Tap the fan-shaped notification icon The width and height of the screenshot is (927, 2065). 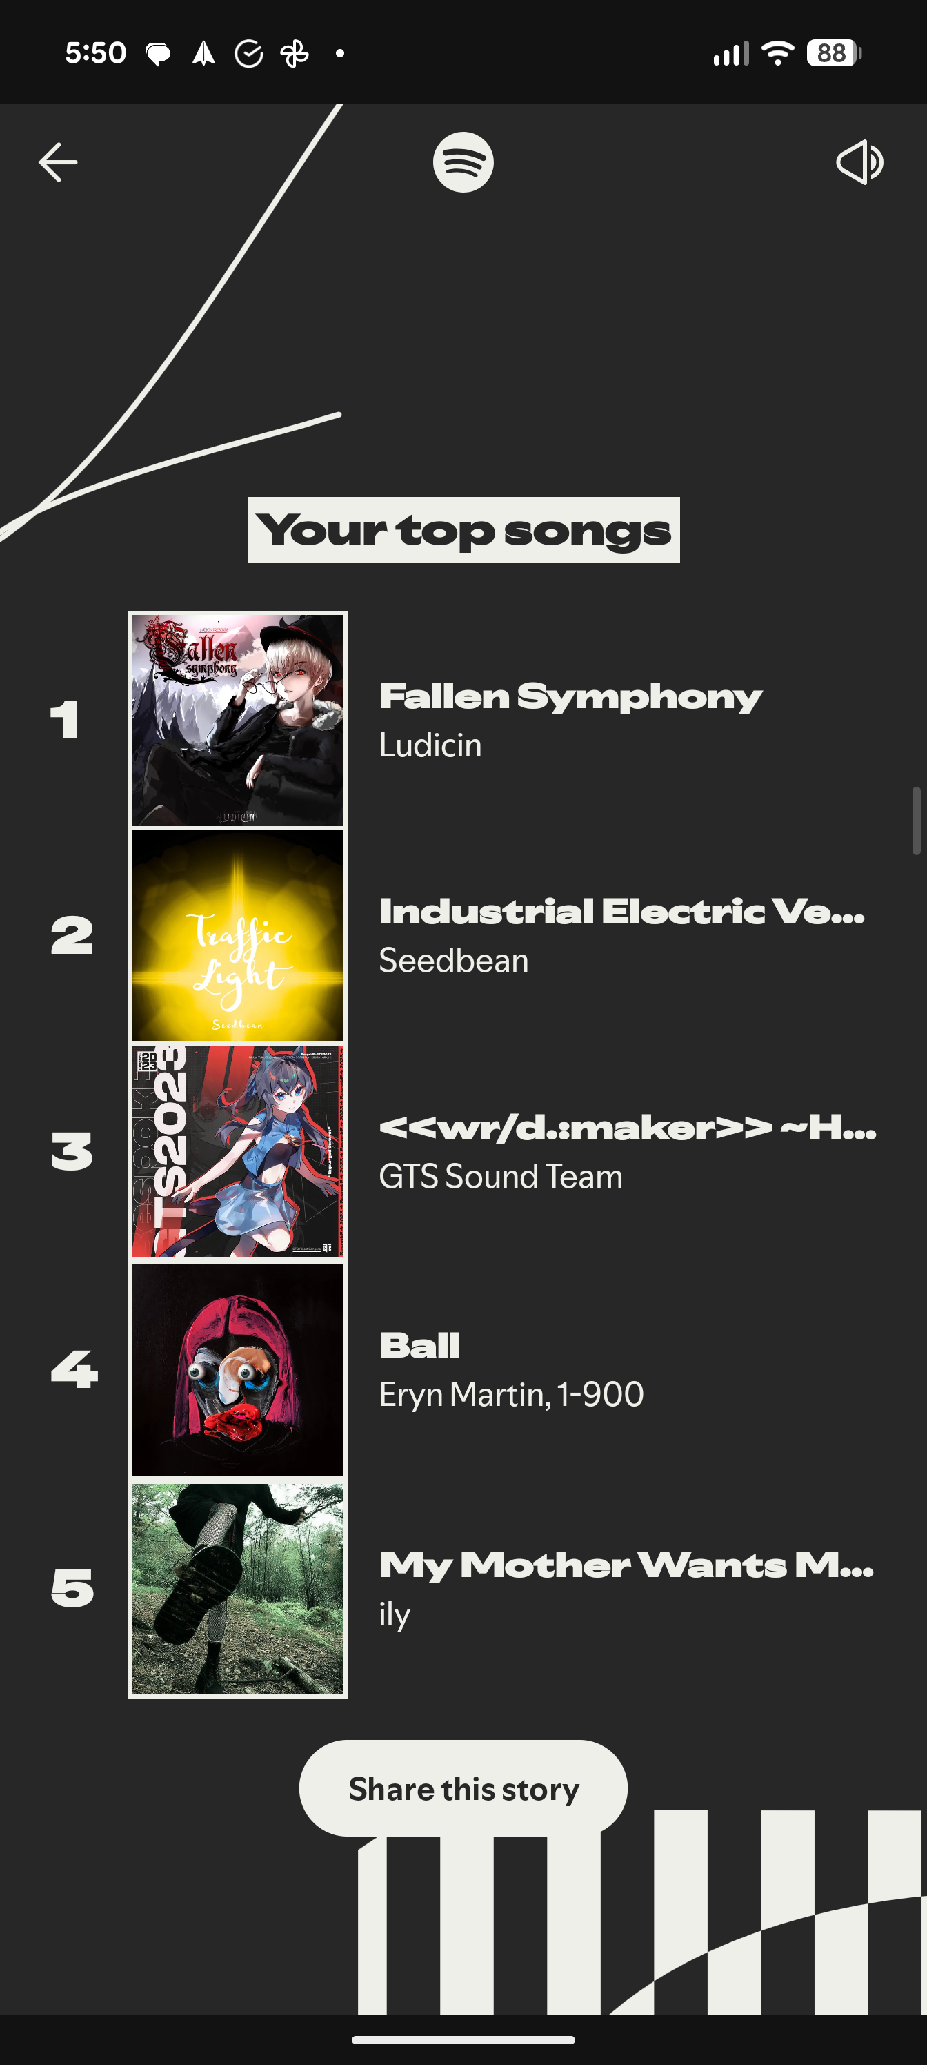coord(294,54)
